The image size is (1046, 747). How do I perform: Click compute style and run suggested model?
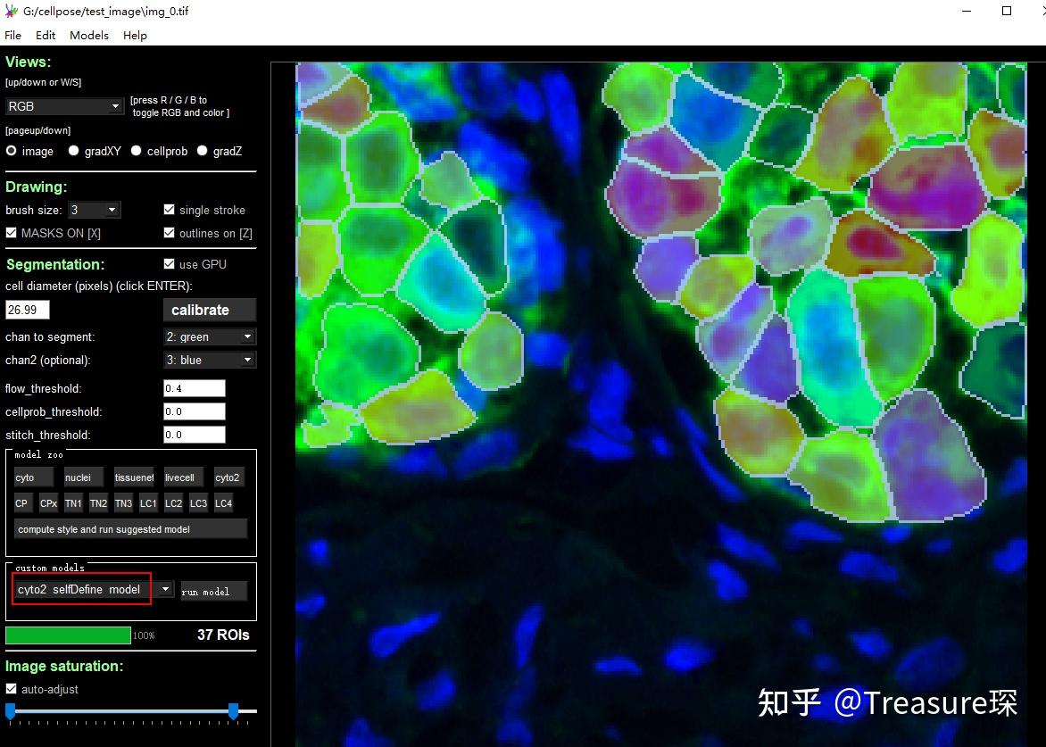[130, 528]
